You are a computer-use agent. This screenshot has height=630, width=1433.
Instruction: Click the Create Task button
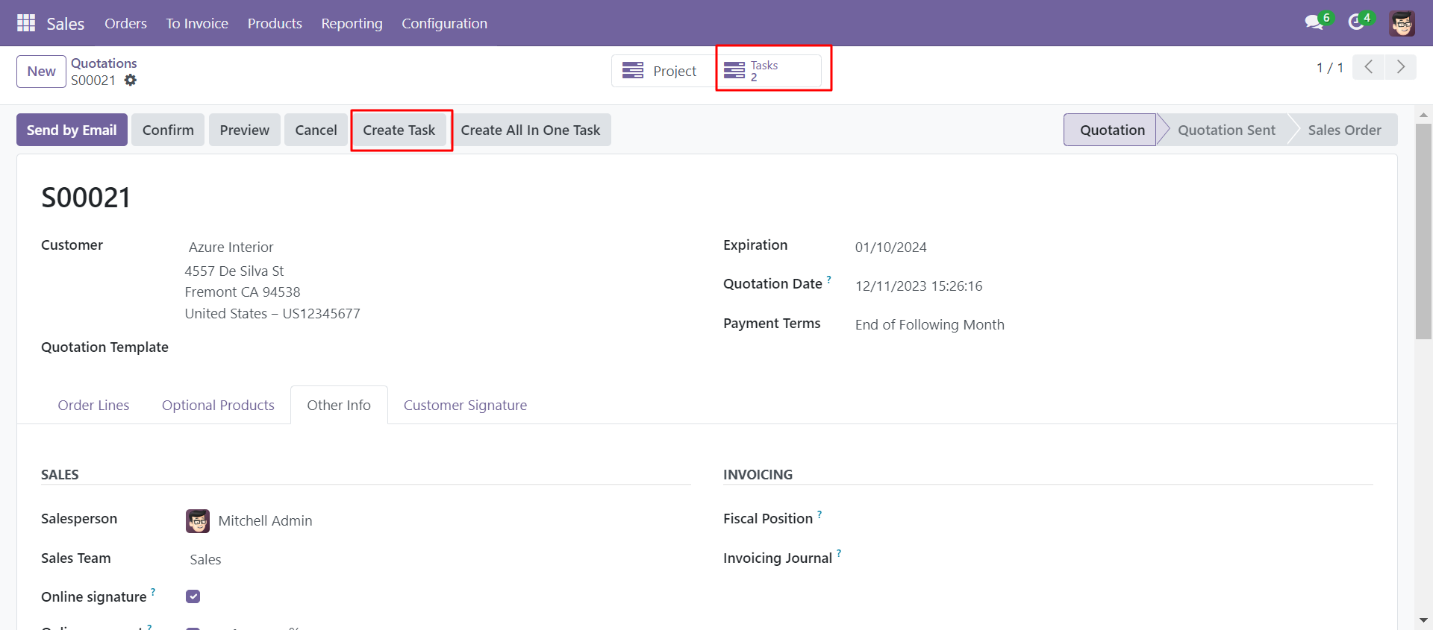click(399, 130)
